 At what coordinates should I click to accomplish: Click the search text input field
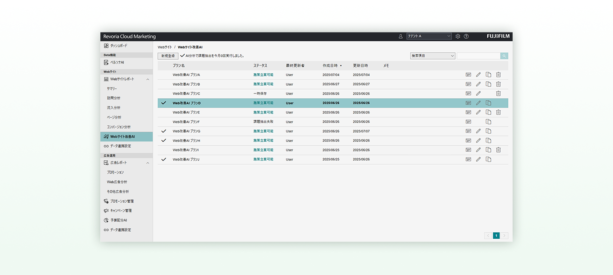tap(478, 56)
